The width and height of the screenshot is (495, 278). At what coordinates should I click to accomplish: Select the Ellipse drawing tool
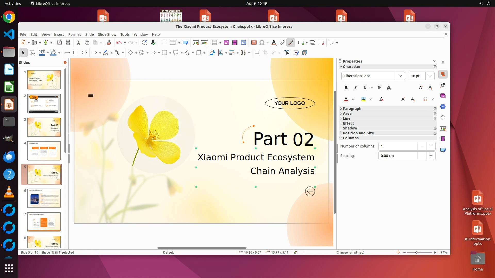[x=84, y=53]
